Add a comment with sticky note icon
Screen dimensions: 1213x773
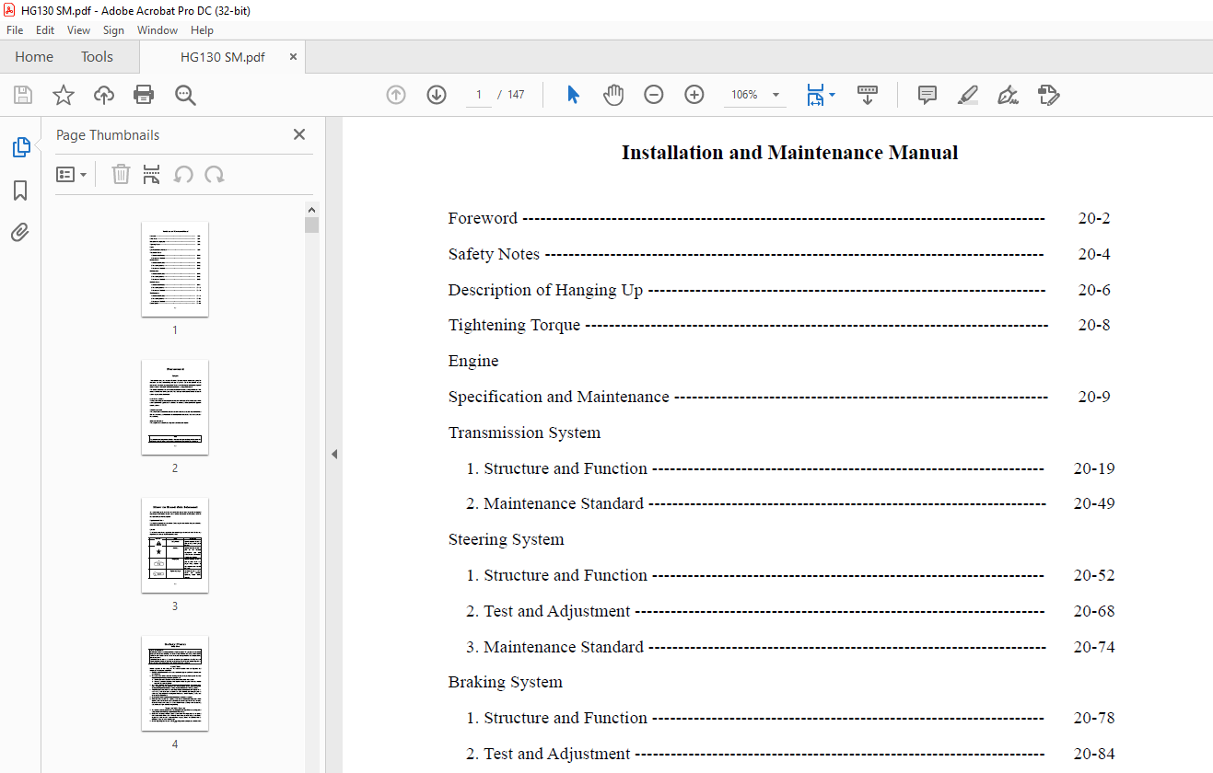[927, 95]
